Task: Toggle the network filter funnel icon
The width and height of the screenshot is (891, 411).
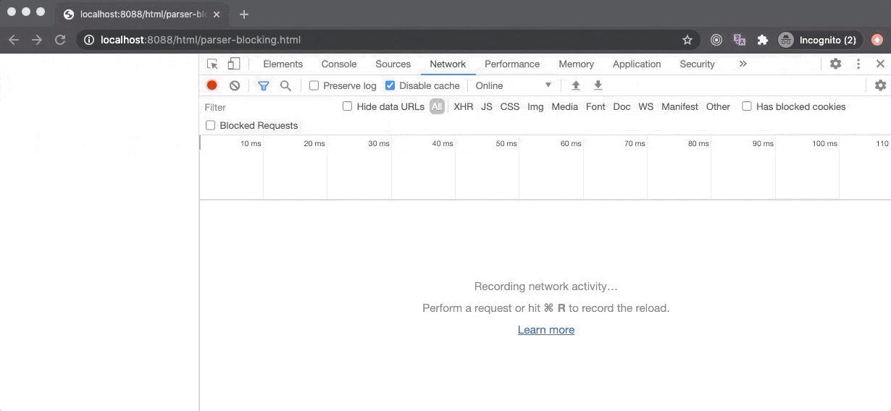Action: click(264, 85)
